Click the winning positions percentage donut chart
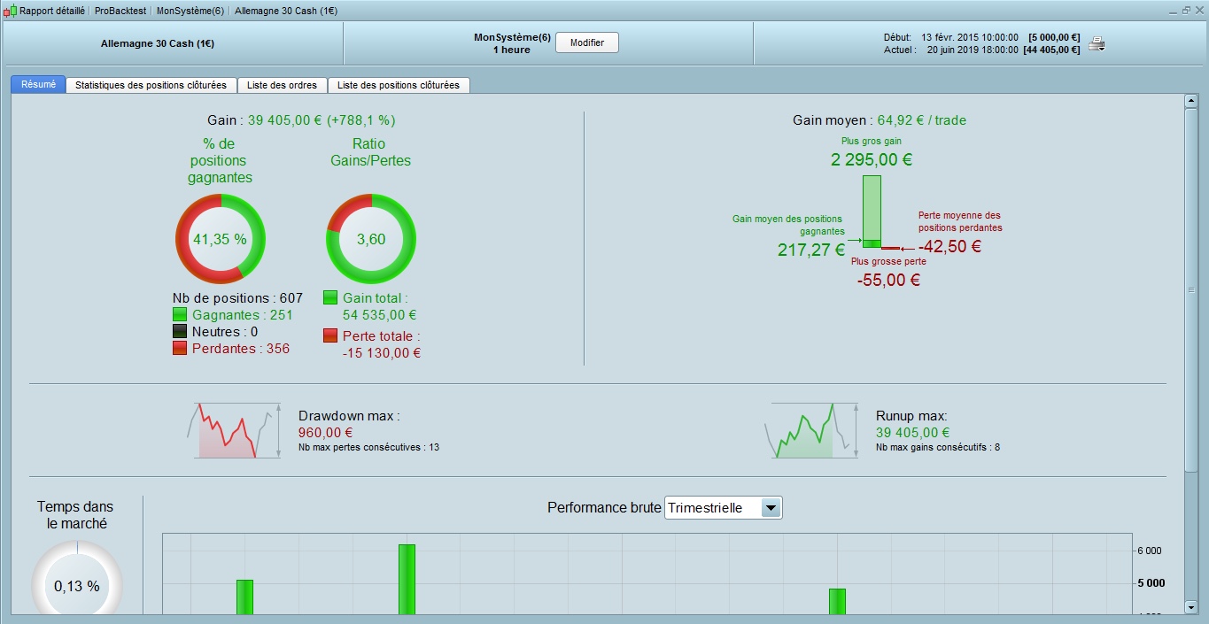This screenshot has height=624, width=1209. pyautogui.click(x=220, y=239)
